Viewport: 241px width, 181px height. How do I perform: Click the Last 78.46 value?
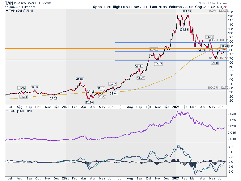coord(158,7)
